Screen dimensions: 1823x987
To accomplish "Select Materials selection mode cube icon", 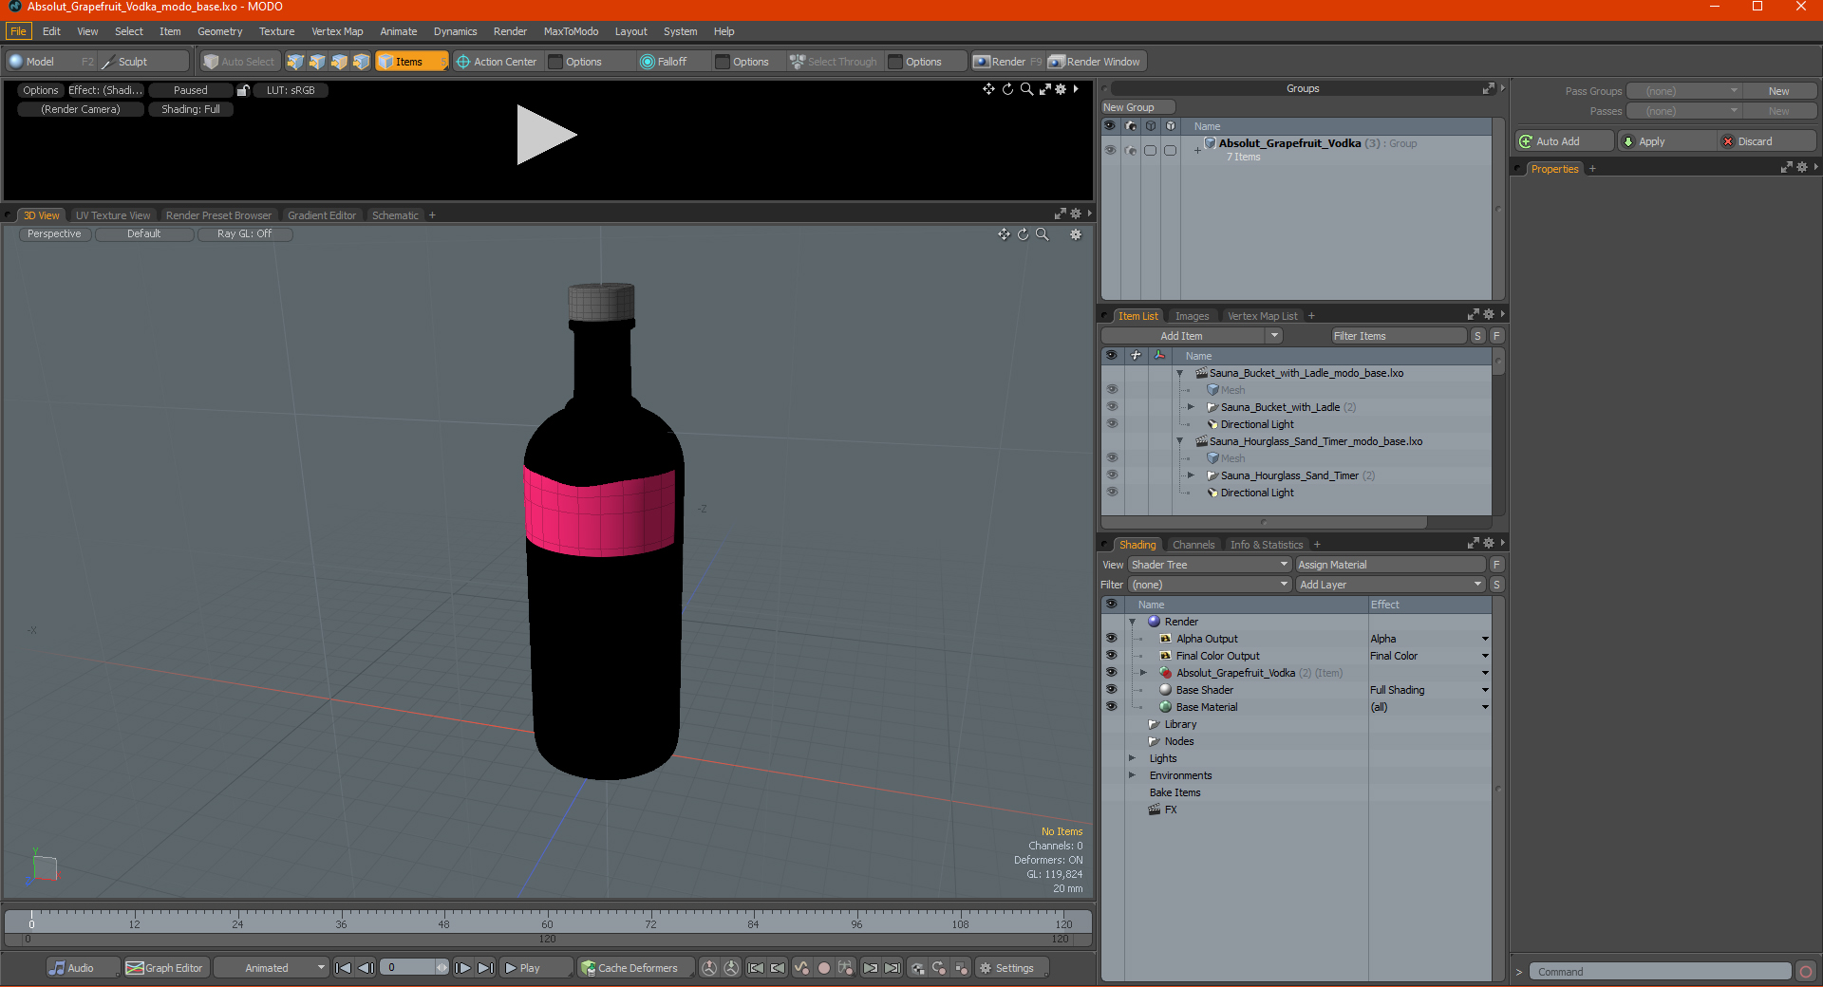I will (361, 62).
